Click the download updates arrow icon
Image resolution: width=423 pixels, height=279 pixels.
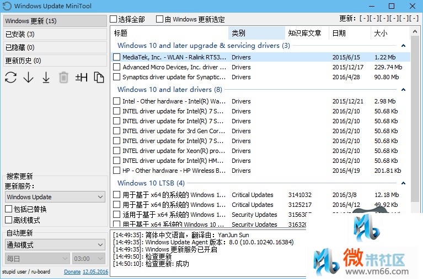(28, 78)
